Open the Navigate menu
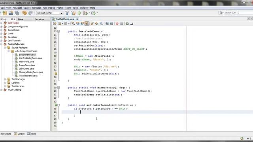The image size is (253, 142). [17, 8]
